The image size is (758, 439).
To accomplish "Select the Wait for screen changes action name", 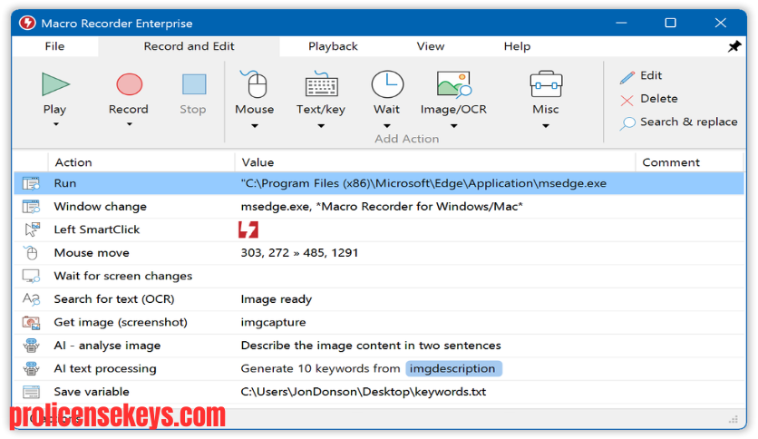I will coord(122,276).
